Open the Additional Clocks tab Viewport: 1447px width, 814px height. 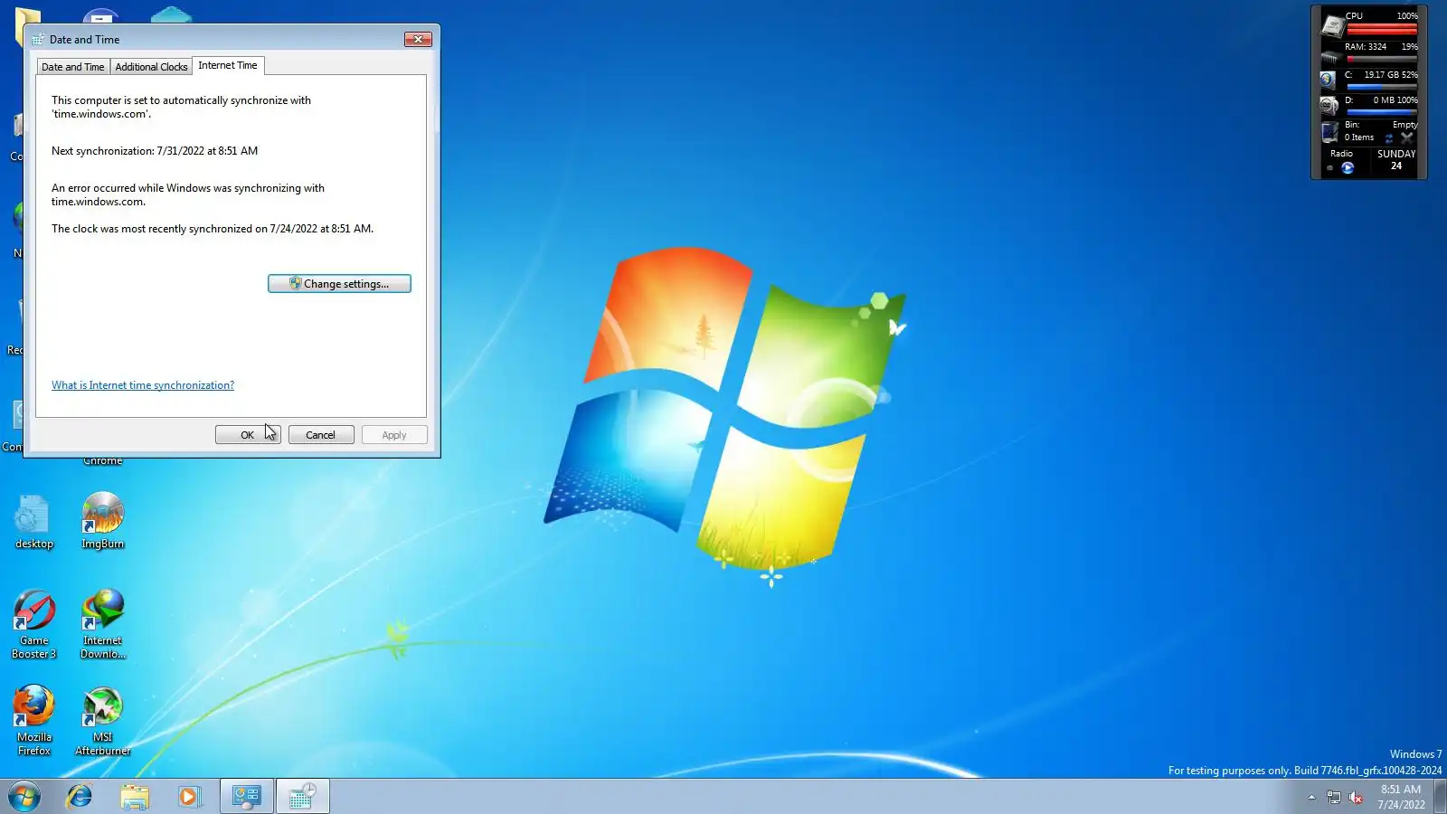pos(151,67)
